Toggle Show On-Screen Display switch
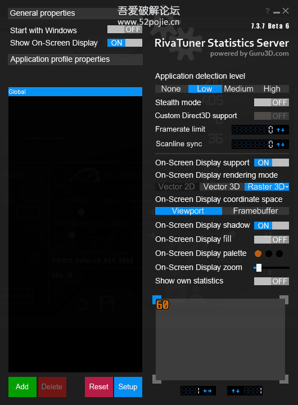The image size is (298, 405). tap(125, 43)
